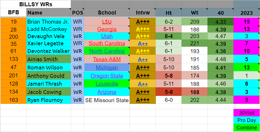Follow the Utah hyperlink
Screen dimensions: 260x132
[x=107, y=36]
